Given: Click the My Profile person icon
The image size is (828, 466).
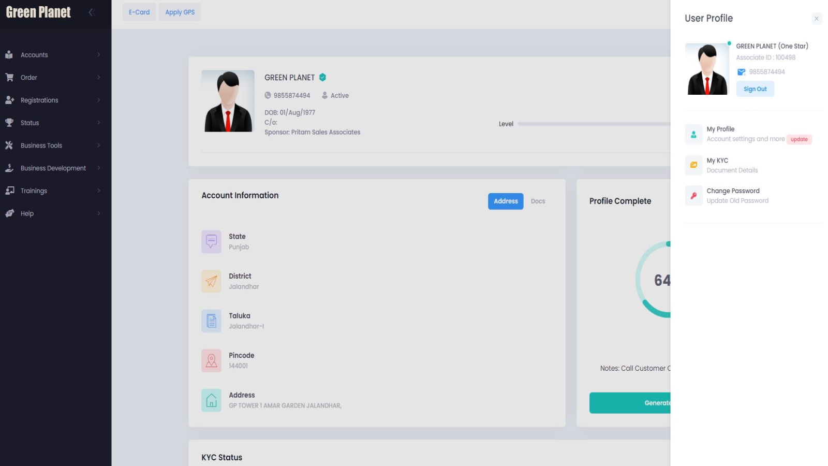Looking at the screenshot, I should pyautogui.click(x=693, y=134).
